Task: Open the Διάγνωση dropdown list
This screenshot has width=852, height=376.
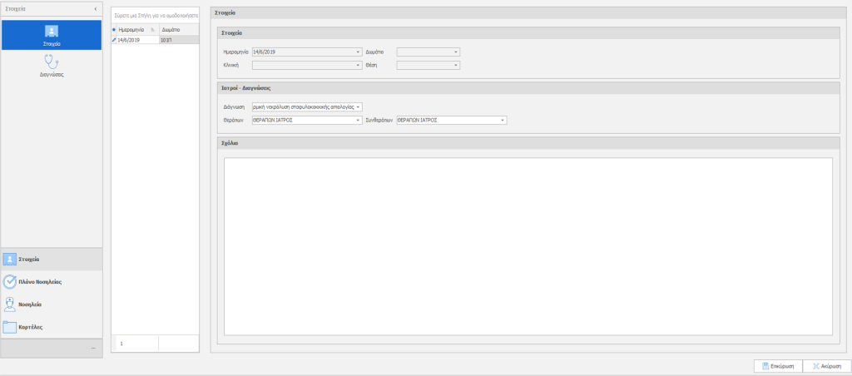Action: pyautogui.click(x=359, y=106)
